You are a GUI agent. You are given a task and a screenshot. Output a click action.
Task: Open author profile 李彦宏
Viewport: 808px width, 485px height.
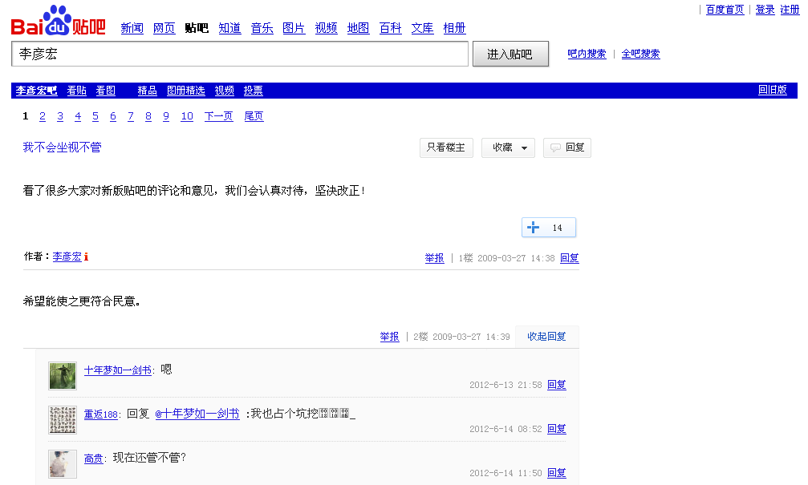(67, 257)
